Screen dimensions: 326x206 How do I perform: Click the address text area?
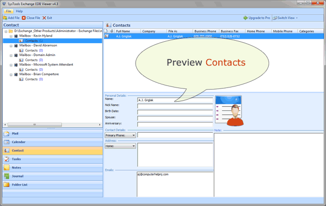coord(175,155)
